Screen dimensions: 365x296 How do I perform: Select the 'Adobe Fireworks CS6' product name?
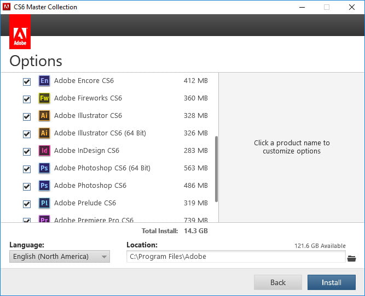[x=88, y=98]
